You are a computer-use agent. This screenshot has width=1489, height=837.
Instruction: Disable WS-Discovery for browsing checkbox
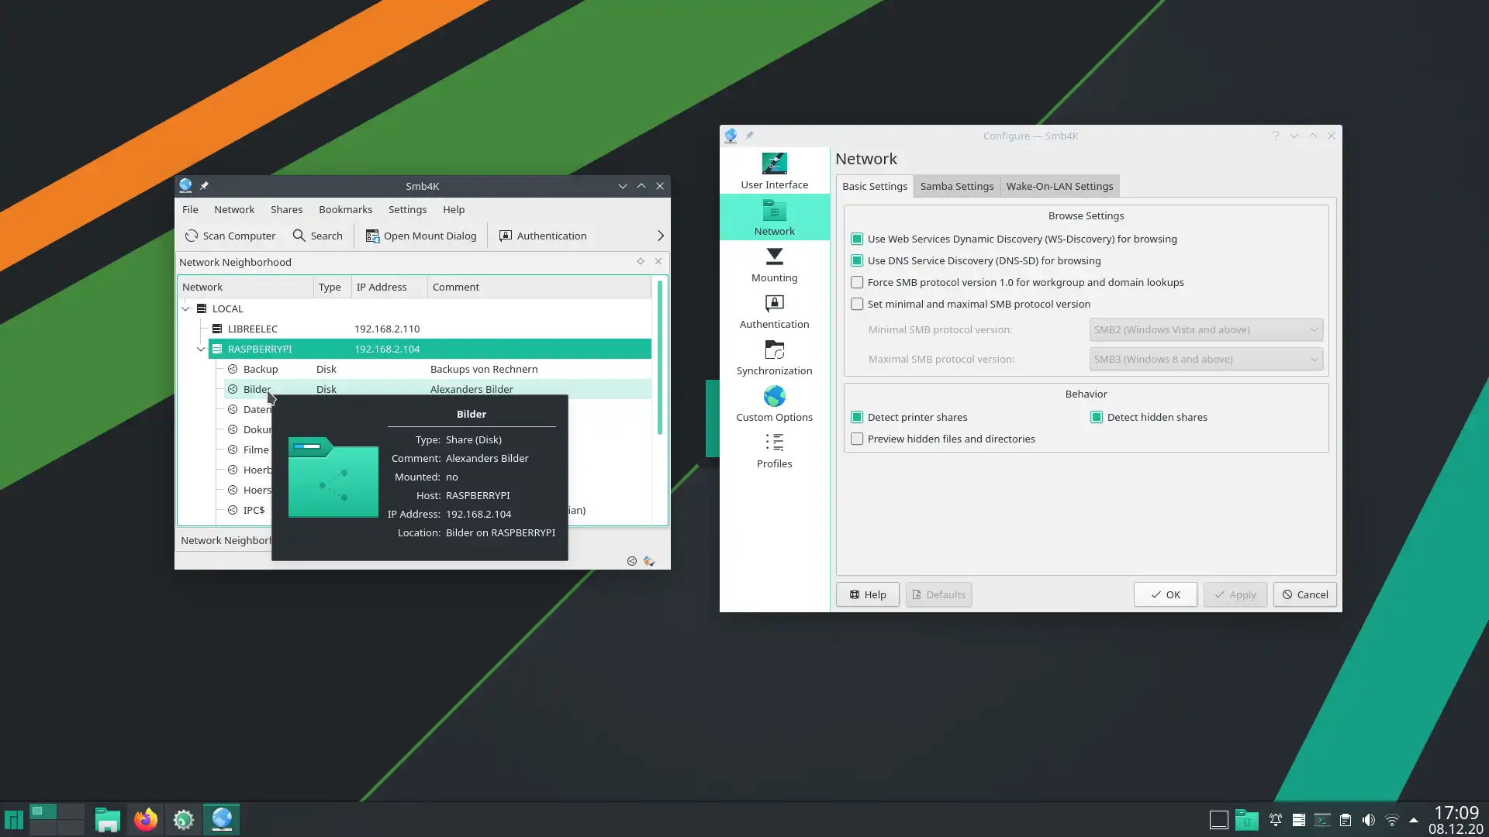(857, 239)
